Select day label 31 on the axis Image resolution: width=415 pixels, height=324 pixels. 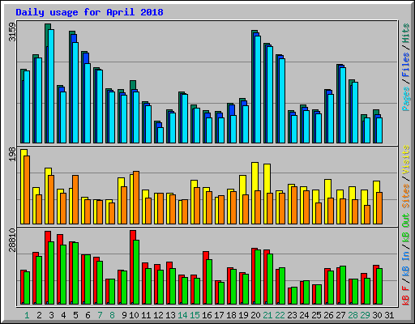389,315
